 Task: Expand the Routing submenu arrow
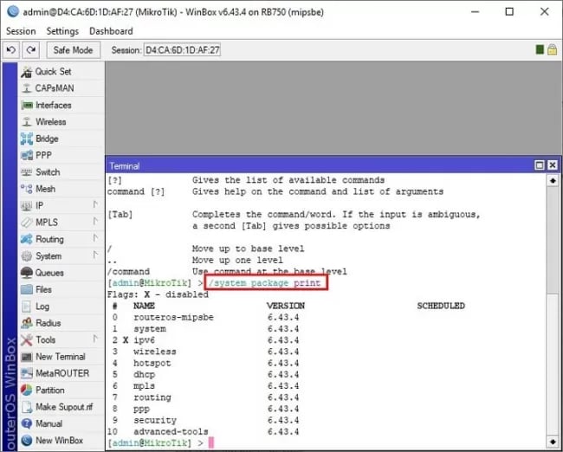[95, 238]
